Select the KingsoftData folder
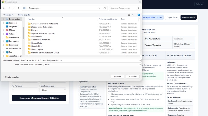 tap(36, 43)
